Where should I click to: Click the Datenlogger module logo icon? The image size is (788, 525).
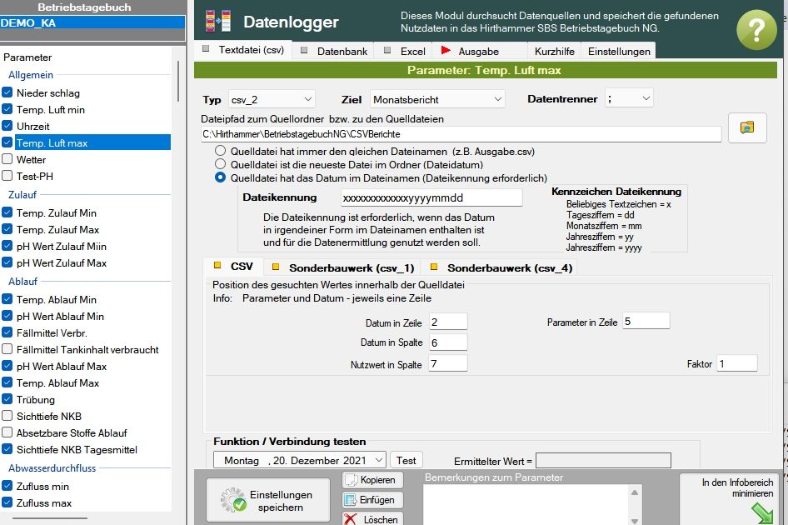218,22
